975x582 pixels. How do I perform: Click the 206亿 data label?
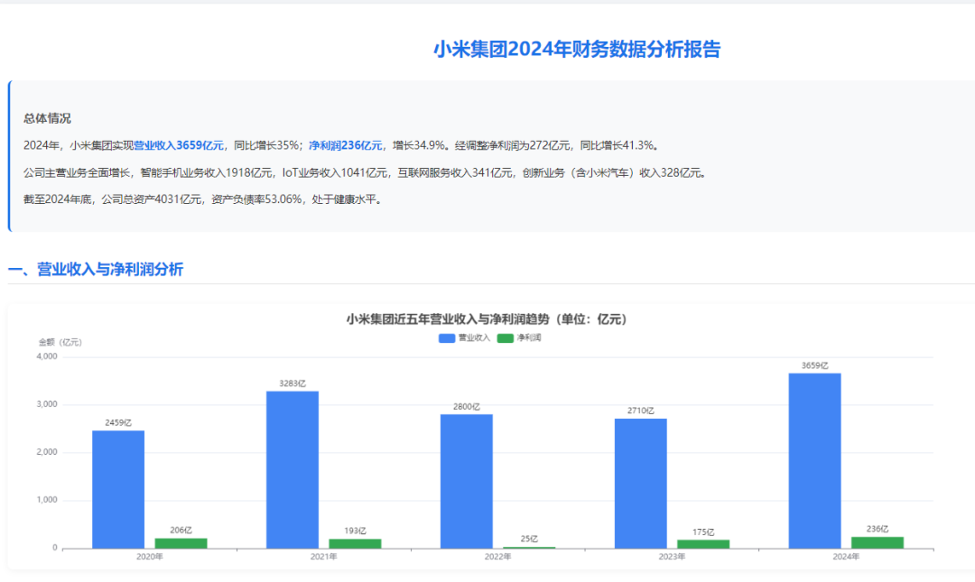[181, 531]
